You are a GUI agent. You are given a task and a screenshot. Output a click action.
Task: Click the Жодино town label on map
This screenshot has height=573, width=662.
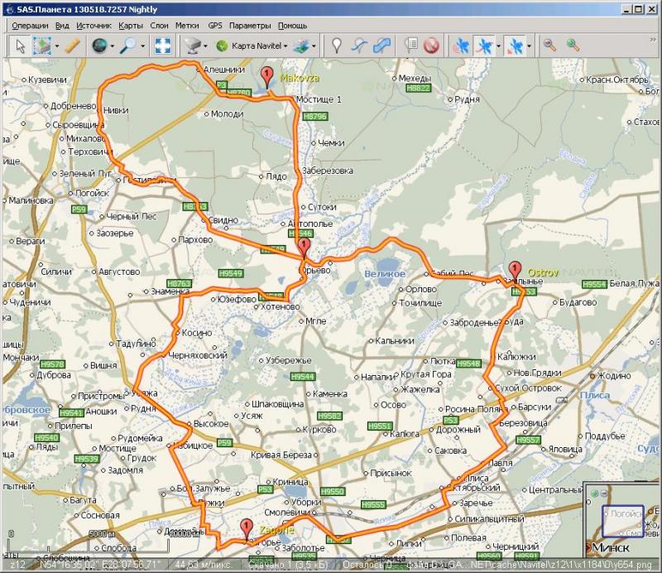point(614,376)
